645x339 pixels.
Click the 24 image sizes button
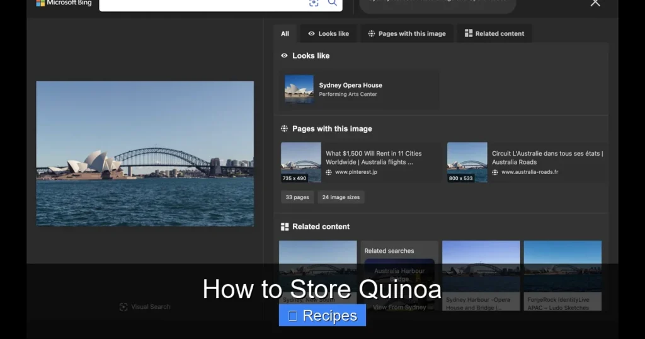[x=341, y=197]
